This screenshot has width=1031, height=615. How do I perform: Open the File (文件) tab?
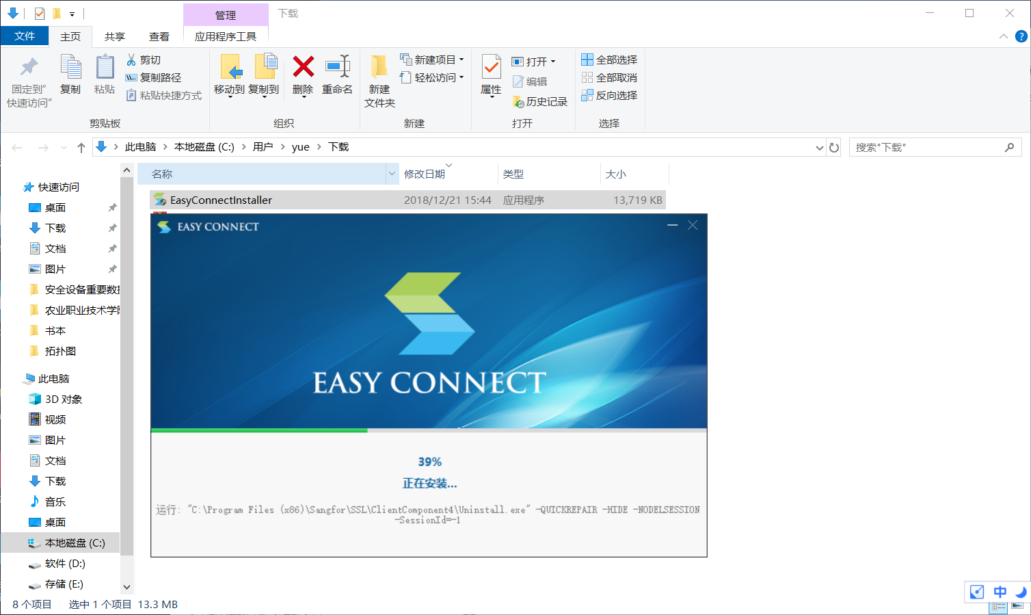25,36
